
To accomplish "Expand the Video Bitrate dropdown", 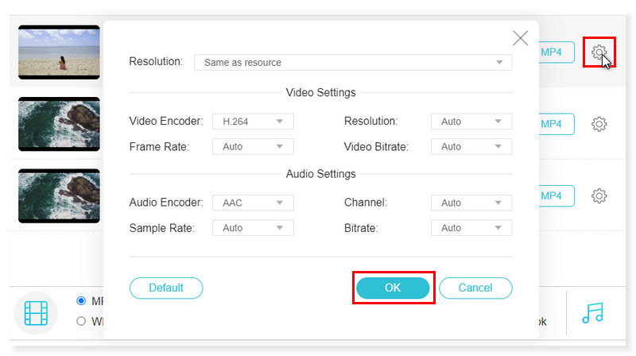I will (x=471, y=147).
